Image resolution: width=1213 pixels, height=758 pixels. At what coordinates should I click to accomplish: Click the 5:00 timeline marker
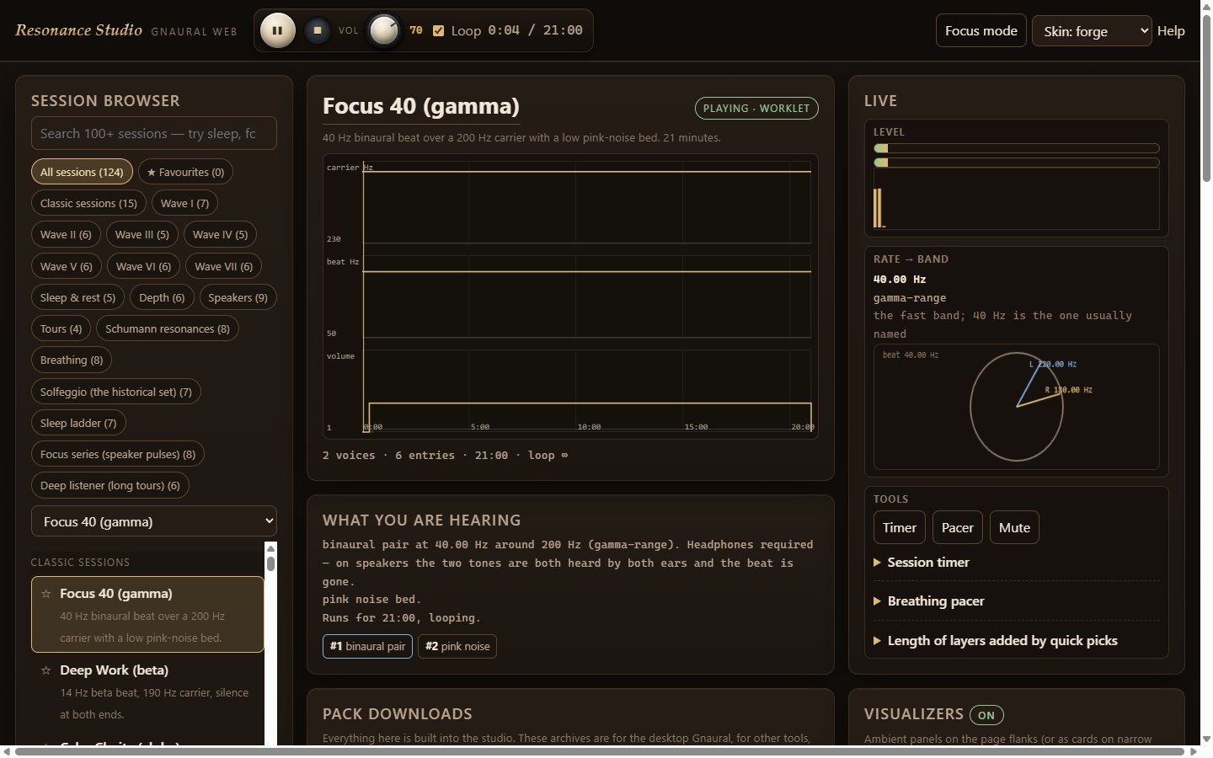[480, 427]
